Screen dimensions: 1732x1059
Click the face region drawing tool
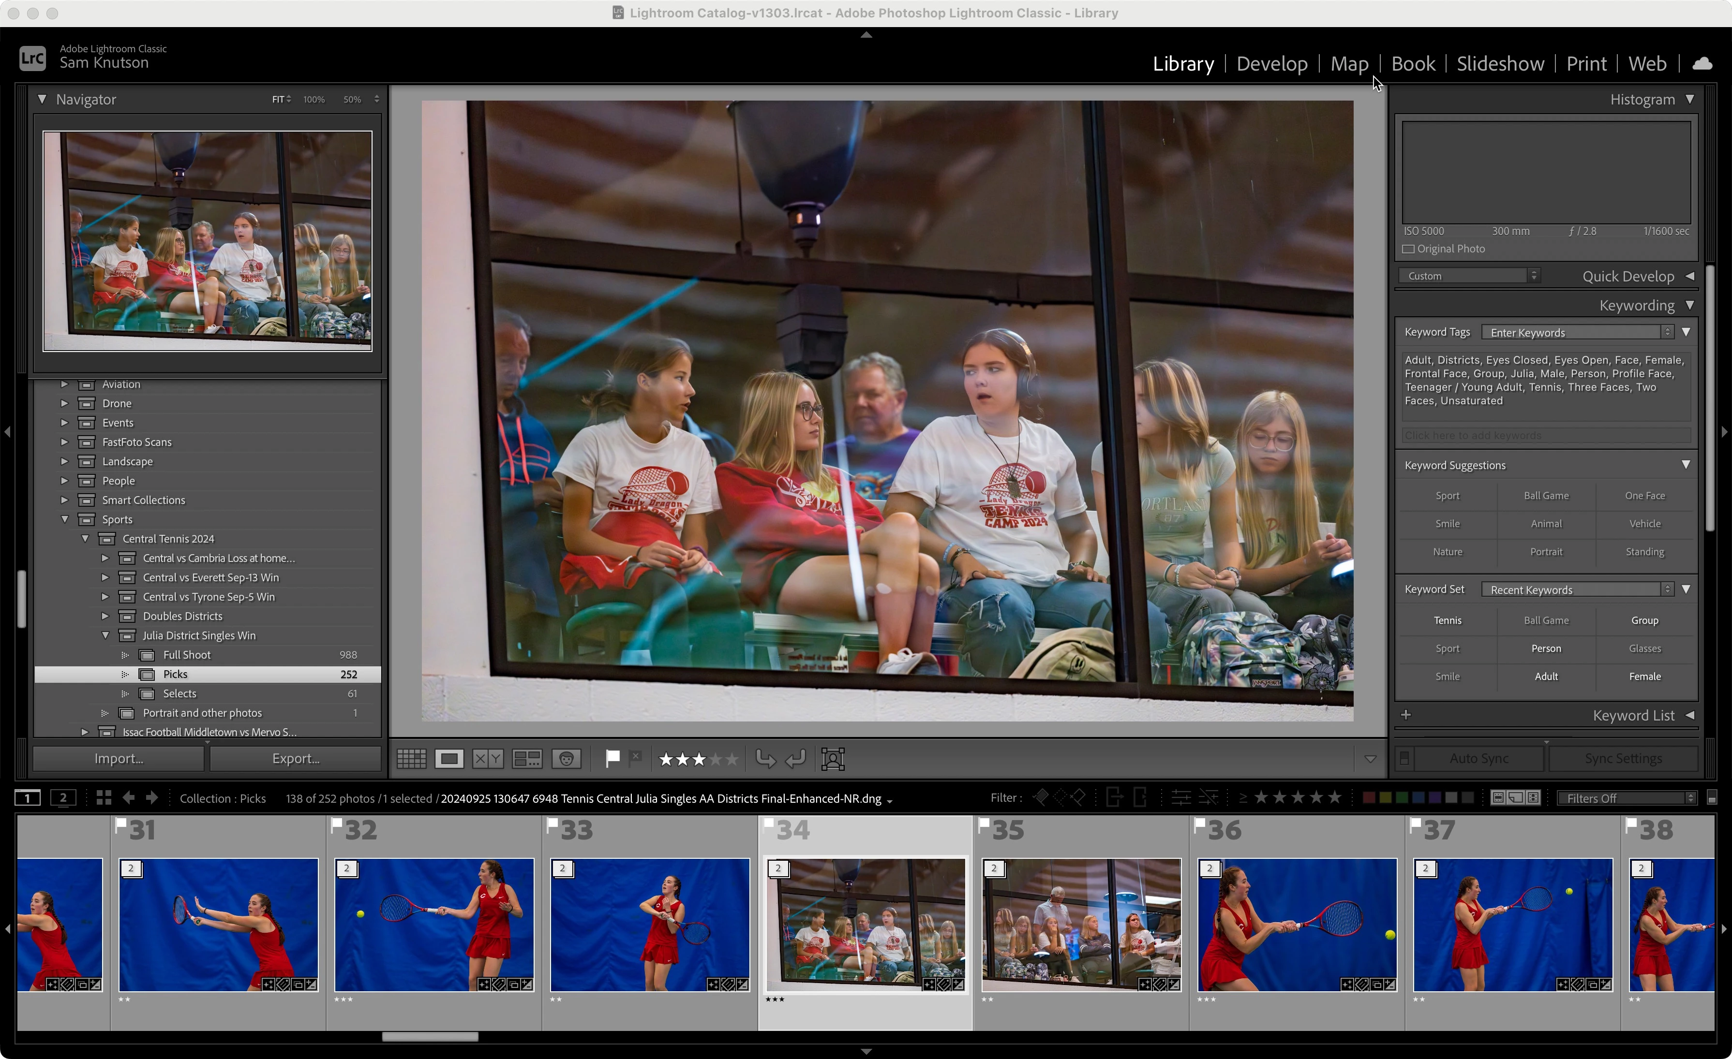(x=833, y=758)
